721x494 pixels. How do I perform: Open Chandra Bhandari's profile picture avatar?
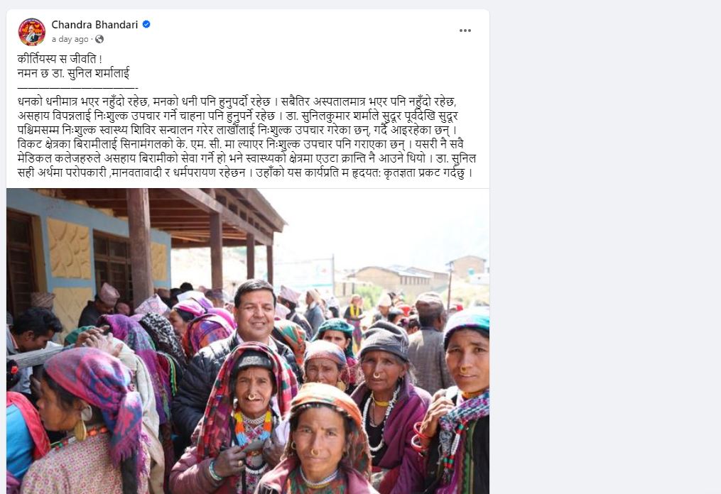tap(32, 32)
